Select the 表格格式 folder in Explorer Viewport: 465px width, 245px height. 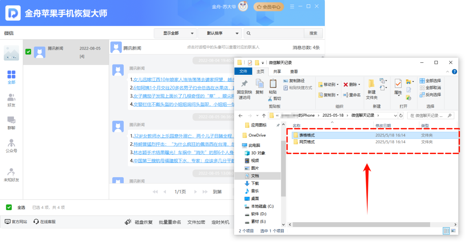coord(376,135)
